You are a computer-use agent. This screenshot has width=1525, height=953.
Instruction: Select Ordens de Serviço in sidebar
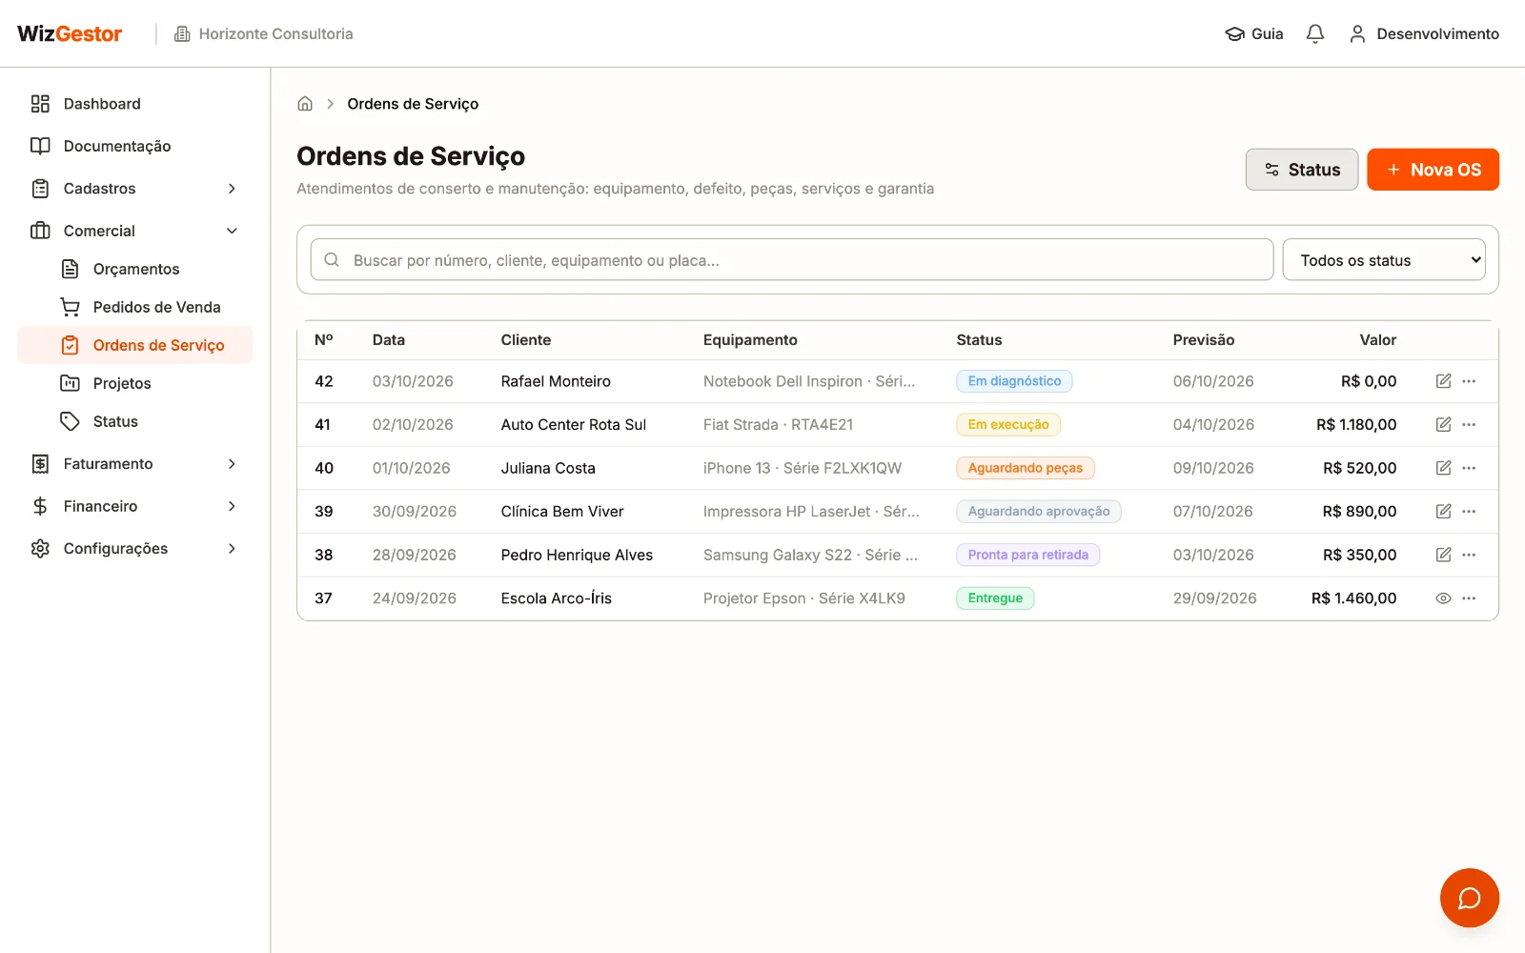click(134, 345)
